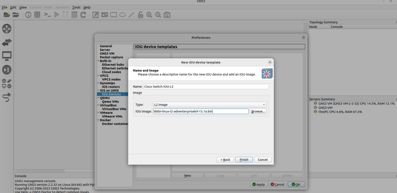Image resolution: width=397 pixels, height=193 pixels.
Task: Click into the Name text field
Action: (x=205, y=87)
